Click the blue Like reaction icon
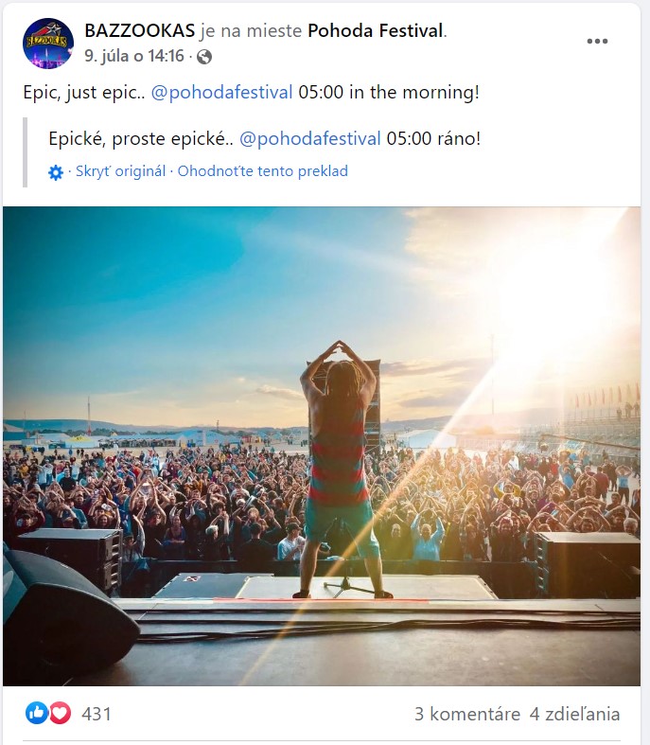 pyautogui.click(x=37, y=713)
